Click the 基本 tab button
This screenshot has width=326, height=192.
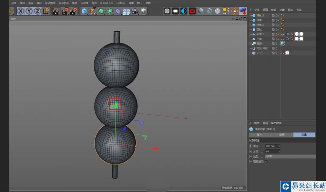[x=259, y=135]
